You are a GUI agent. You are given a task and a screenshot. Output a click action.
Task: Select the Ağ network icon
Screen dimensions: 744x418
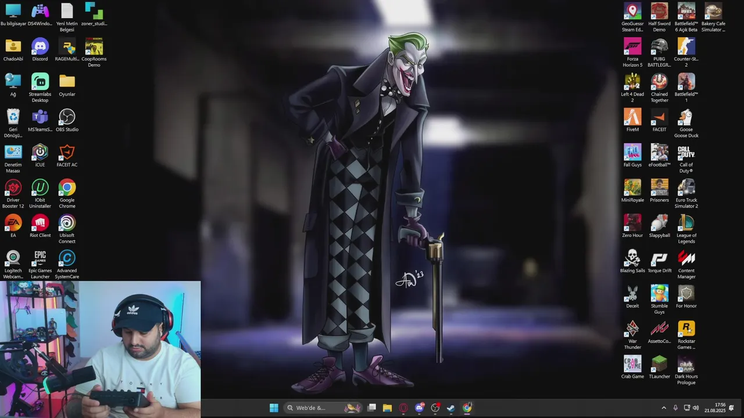(13, 85)
